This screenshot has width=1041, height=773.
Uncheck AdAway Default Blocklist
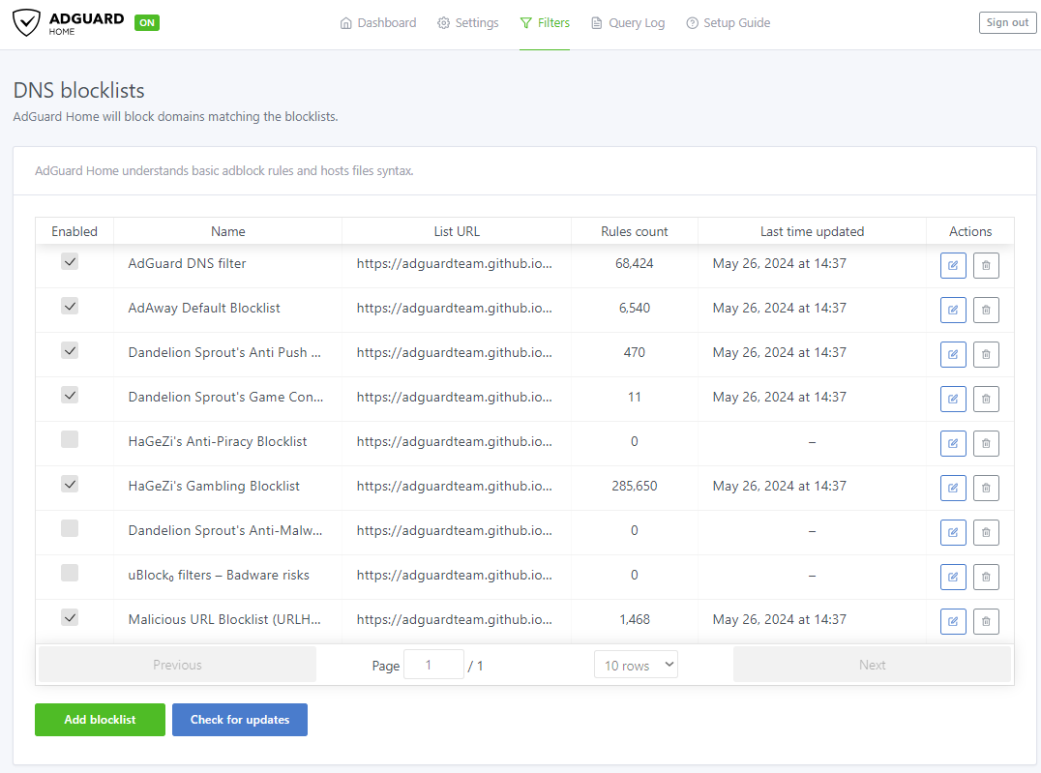(70, 306)
